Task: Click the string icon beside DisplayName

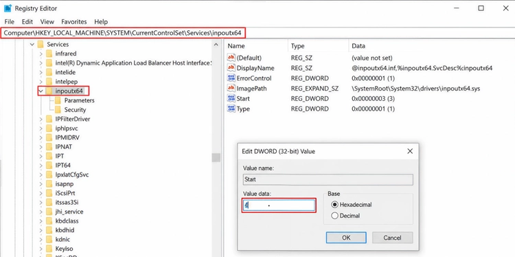Action: [231, 68]
